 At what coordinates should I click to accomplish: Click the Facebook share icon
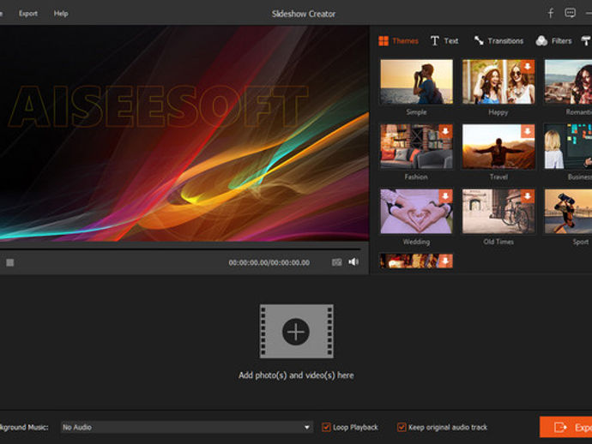coord(551,14)
